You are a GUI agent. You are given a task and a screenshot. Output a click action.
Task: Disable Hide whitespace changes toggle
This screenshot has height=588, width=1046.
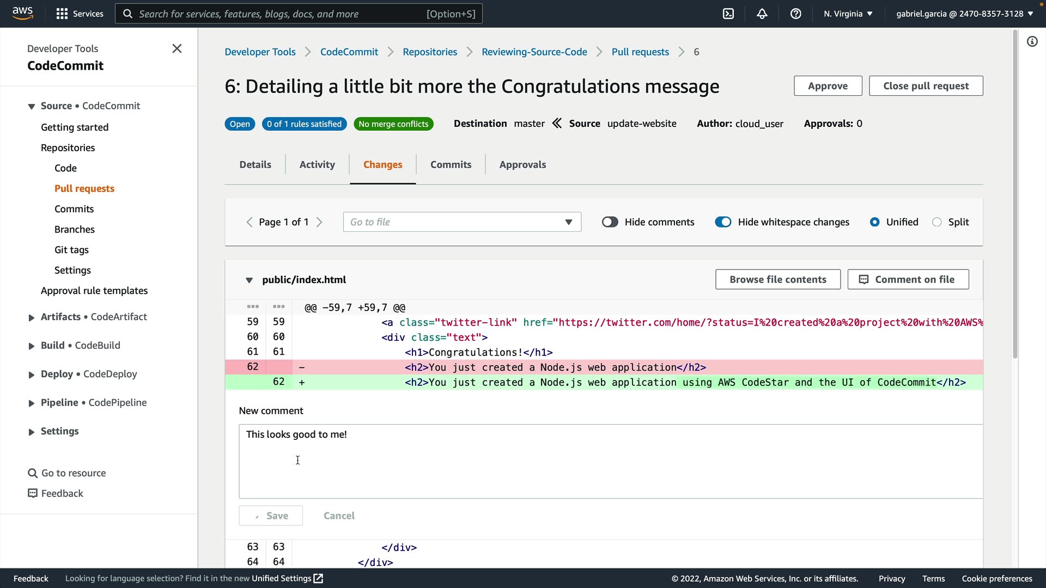pyautogui.click(x=723, y=222)
